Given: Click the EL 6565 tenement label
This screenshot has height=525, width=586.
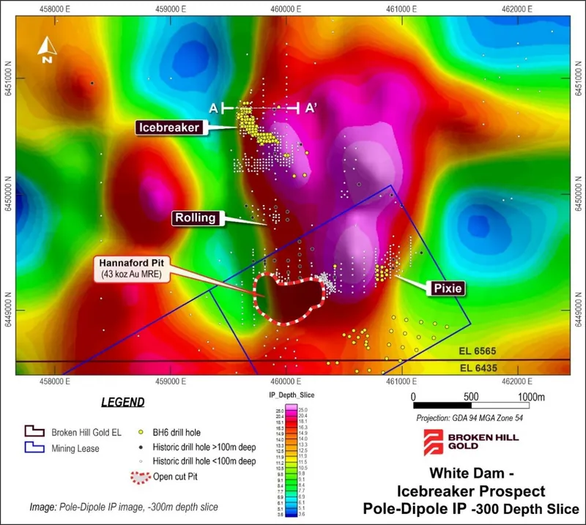Looking at the screenshot, I should pos(478,351).
